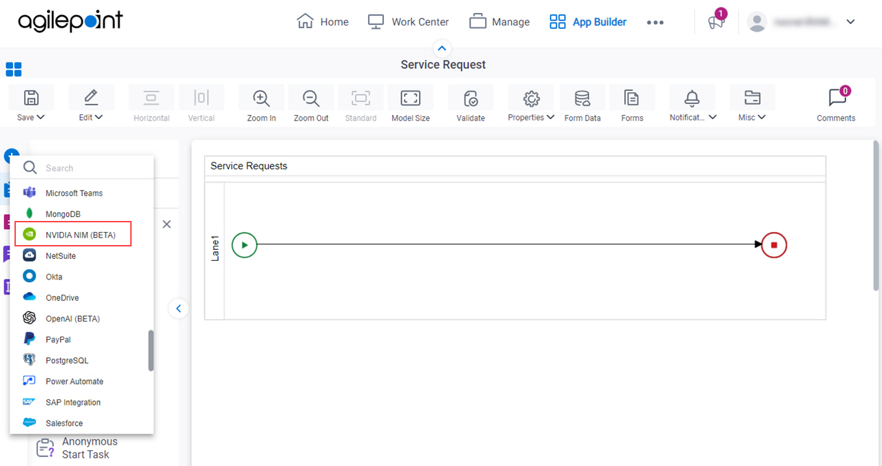Open announcements megaphone icon
Viewport: 882px width, 466px height.
click(x=716, y=22)
